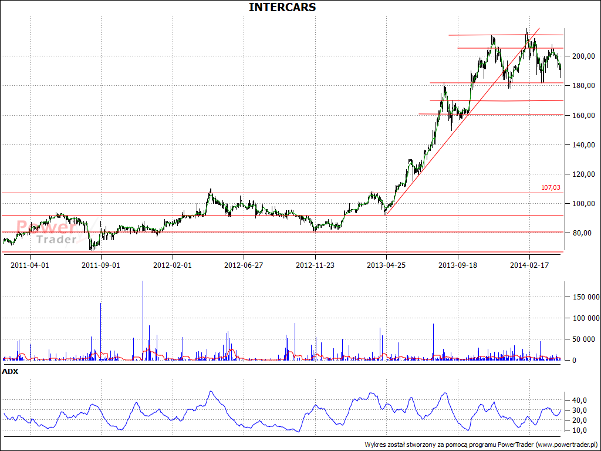
Task: Click the 2013-04-25 date label
Action: pos(386,265)
